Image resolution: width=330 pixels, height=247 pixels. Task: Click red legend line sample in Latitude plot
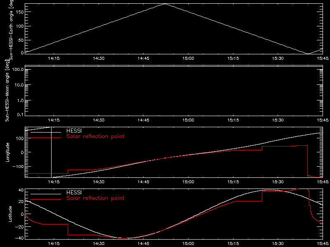[x=46, y=199]
